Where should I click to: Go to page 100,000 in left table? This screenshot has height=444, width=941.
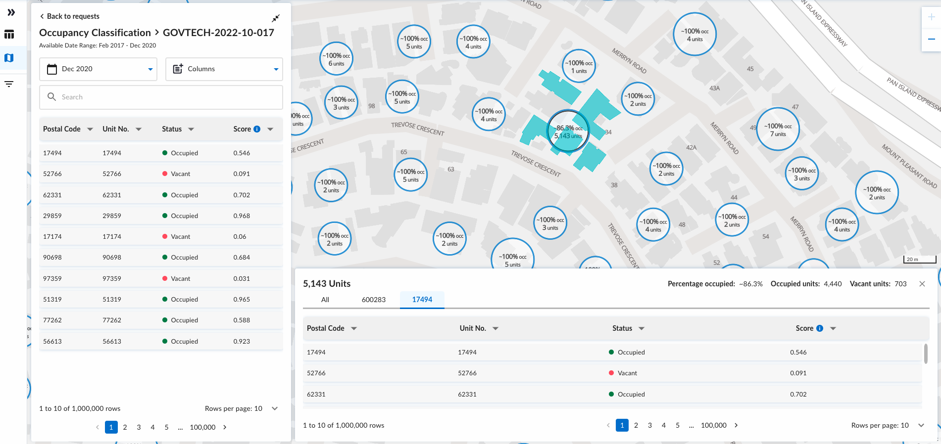[x=203, y=427]
